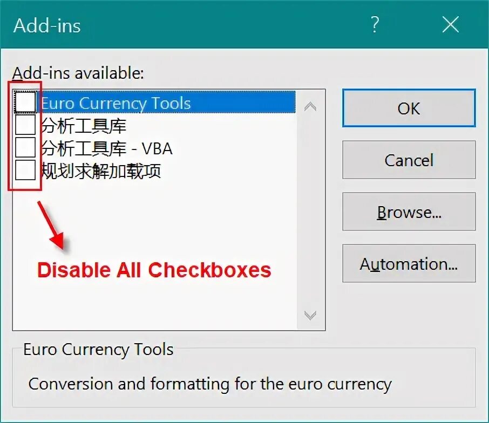This screenshot has width=489, height=423.
Task: Click the add-ins list scroll up arrow
Action: pyautogui.click(x=310, y=107)
